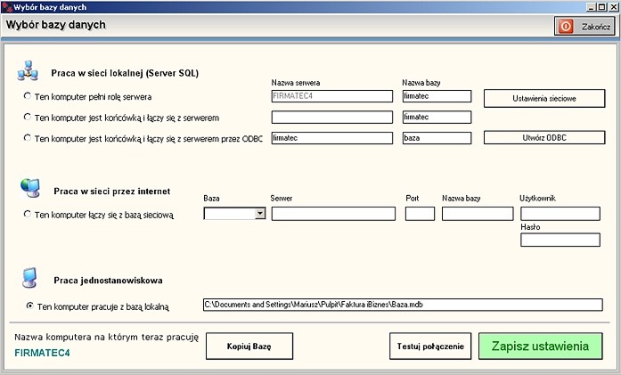The image size is (621, 375).
Task: Expand the Baza dropdown list
Action: (260, 214)
